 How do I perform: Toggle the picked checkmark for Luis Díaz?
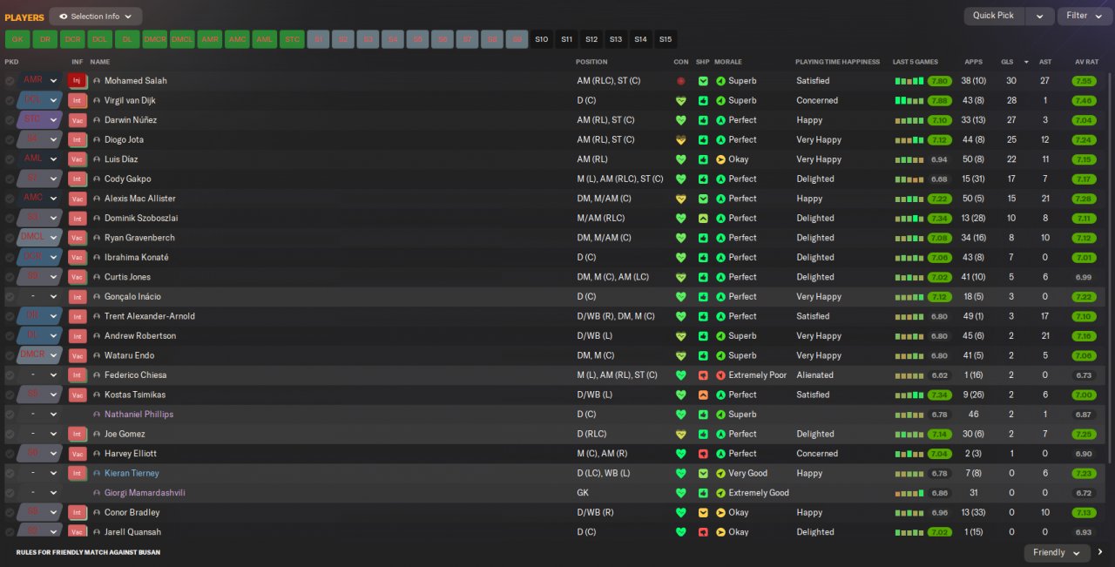pos(10,159)
